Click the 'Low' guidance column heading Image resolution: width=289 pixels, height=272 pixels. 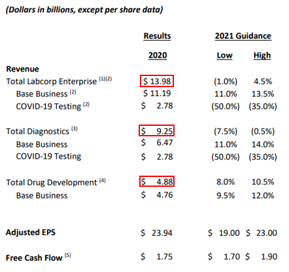[x=224, y=55]
